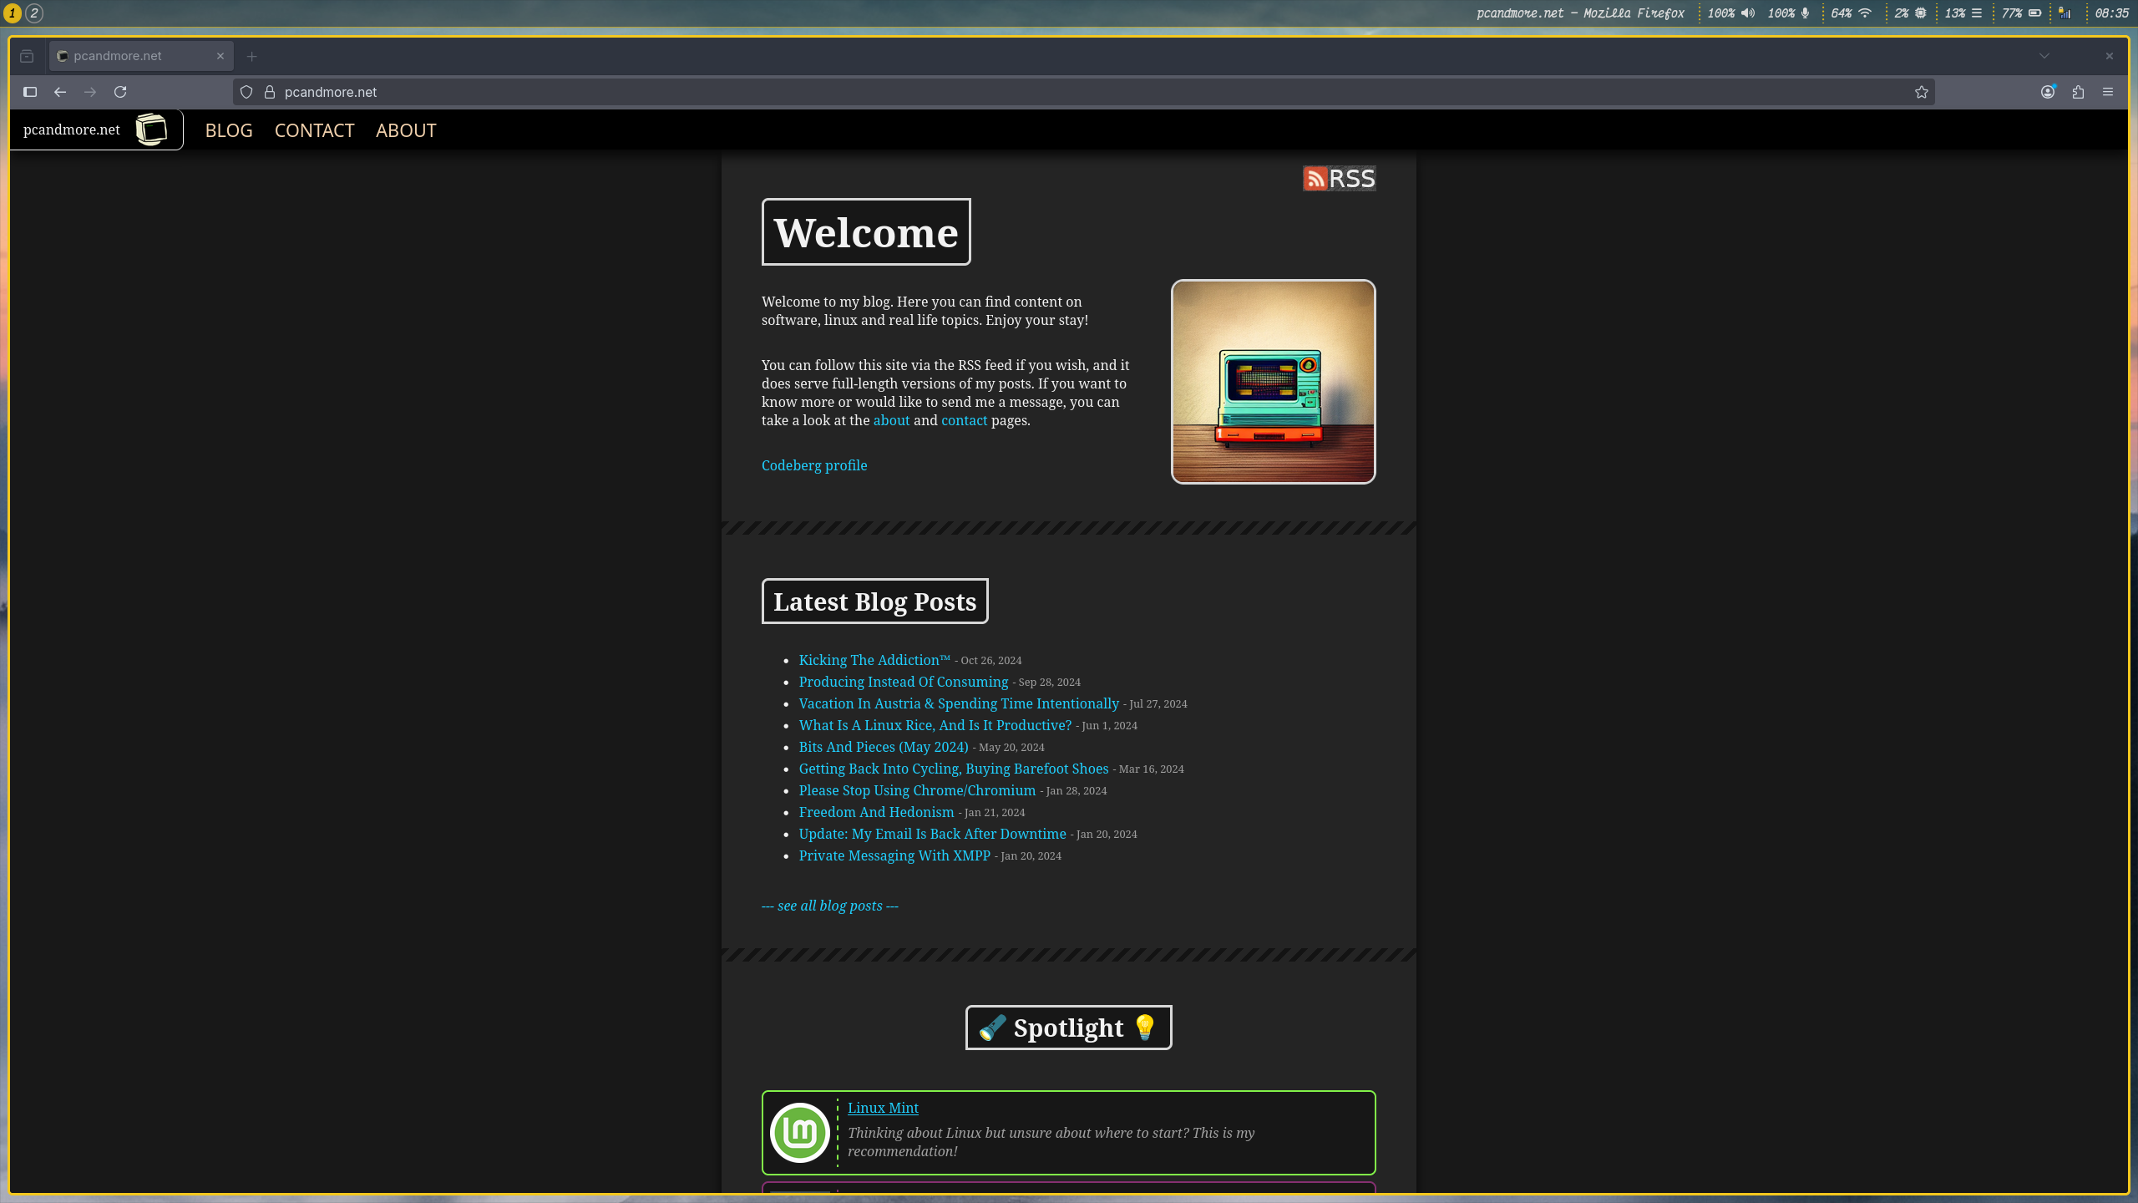
Task: Open the BLOG navigation menu item
Action: click(x=229, y=130)
